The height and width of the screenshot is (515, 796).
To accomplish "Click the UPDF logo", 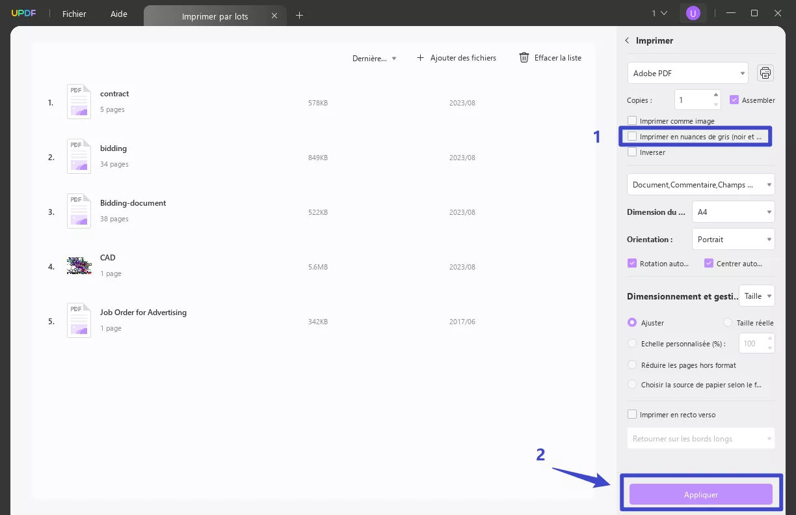I will (x=24, y=14).
